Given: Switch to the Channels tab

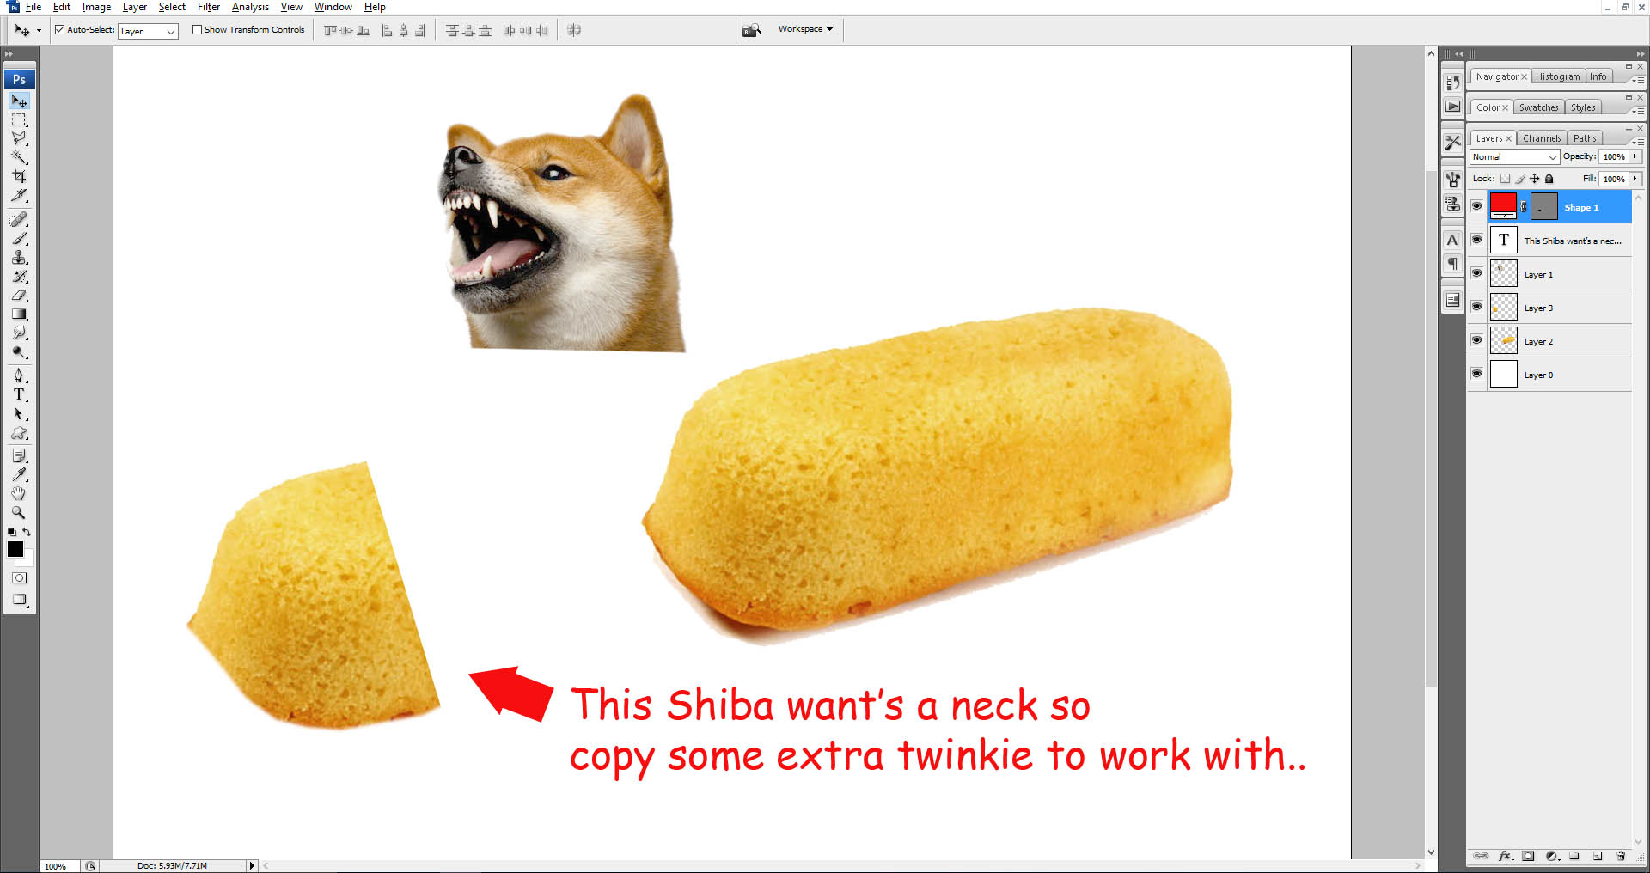Looking at the screenshot, I should (1542, 138).
